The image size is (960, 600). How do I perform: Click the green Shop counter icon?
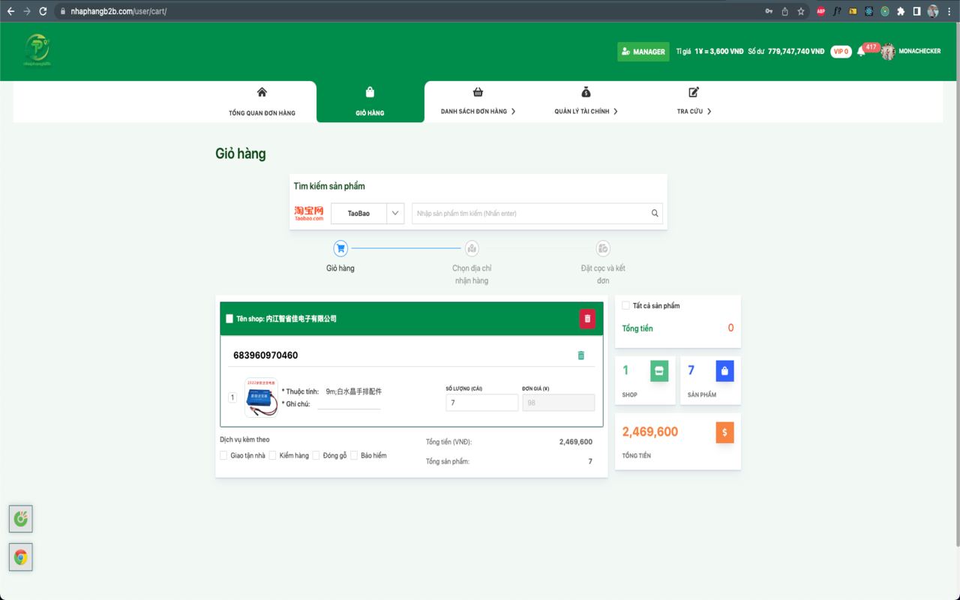click(x=658, y=370)
